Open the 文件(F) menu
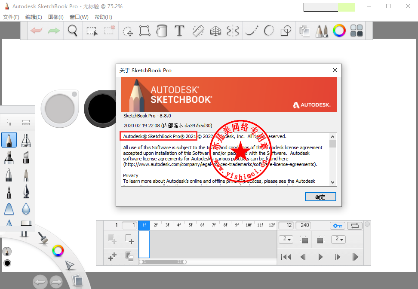Image resolution: width=418 pixels, height=289 pixels. pyautogui.click(x=11, y=17)
